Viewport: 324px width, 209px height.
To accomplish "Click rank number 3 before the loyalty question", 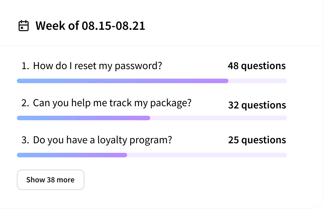I will point(25,140).
